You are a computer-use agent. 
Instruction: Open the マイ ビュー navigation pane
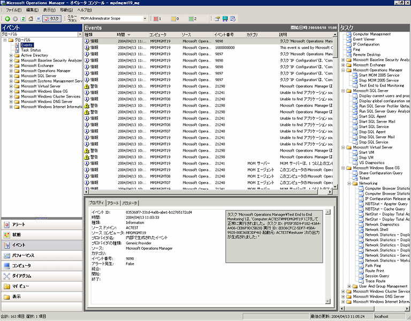pos(41,286)
